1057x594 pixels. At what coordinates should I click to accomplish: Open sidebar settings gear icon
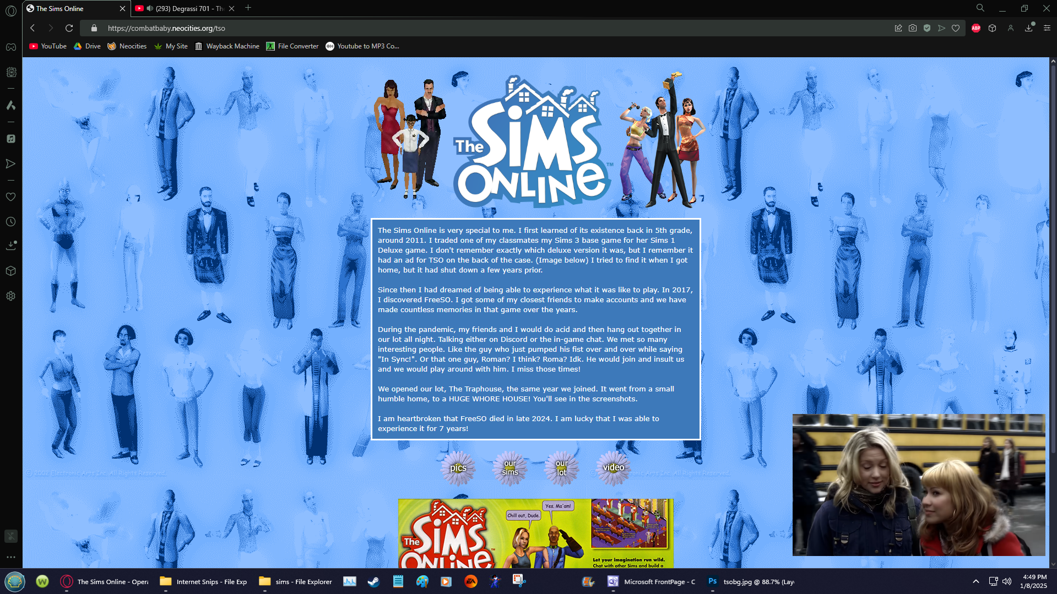[x=11, y=296]
